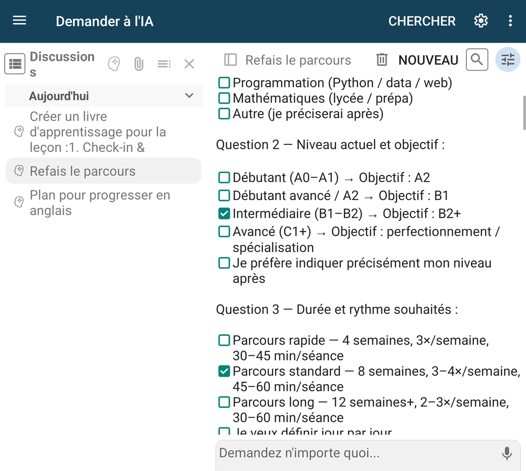The height and width of the screenshot is (471, 526).
Task: Click the CHERCHER button
Action: 422,21
